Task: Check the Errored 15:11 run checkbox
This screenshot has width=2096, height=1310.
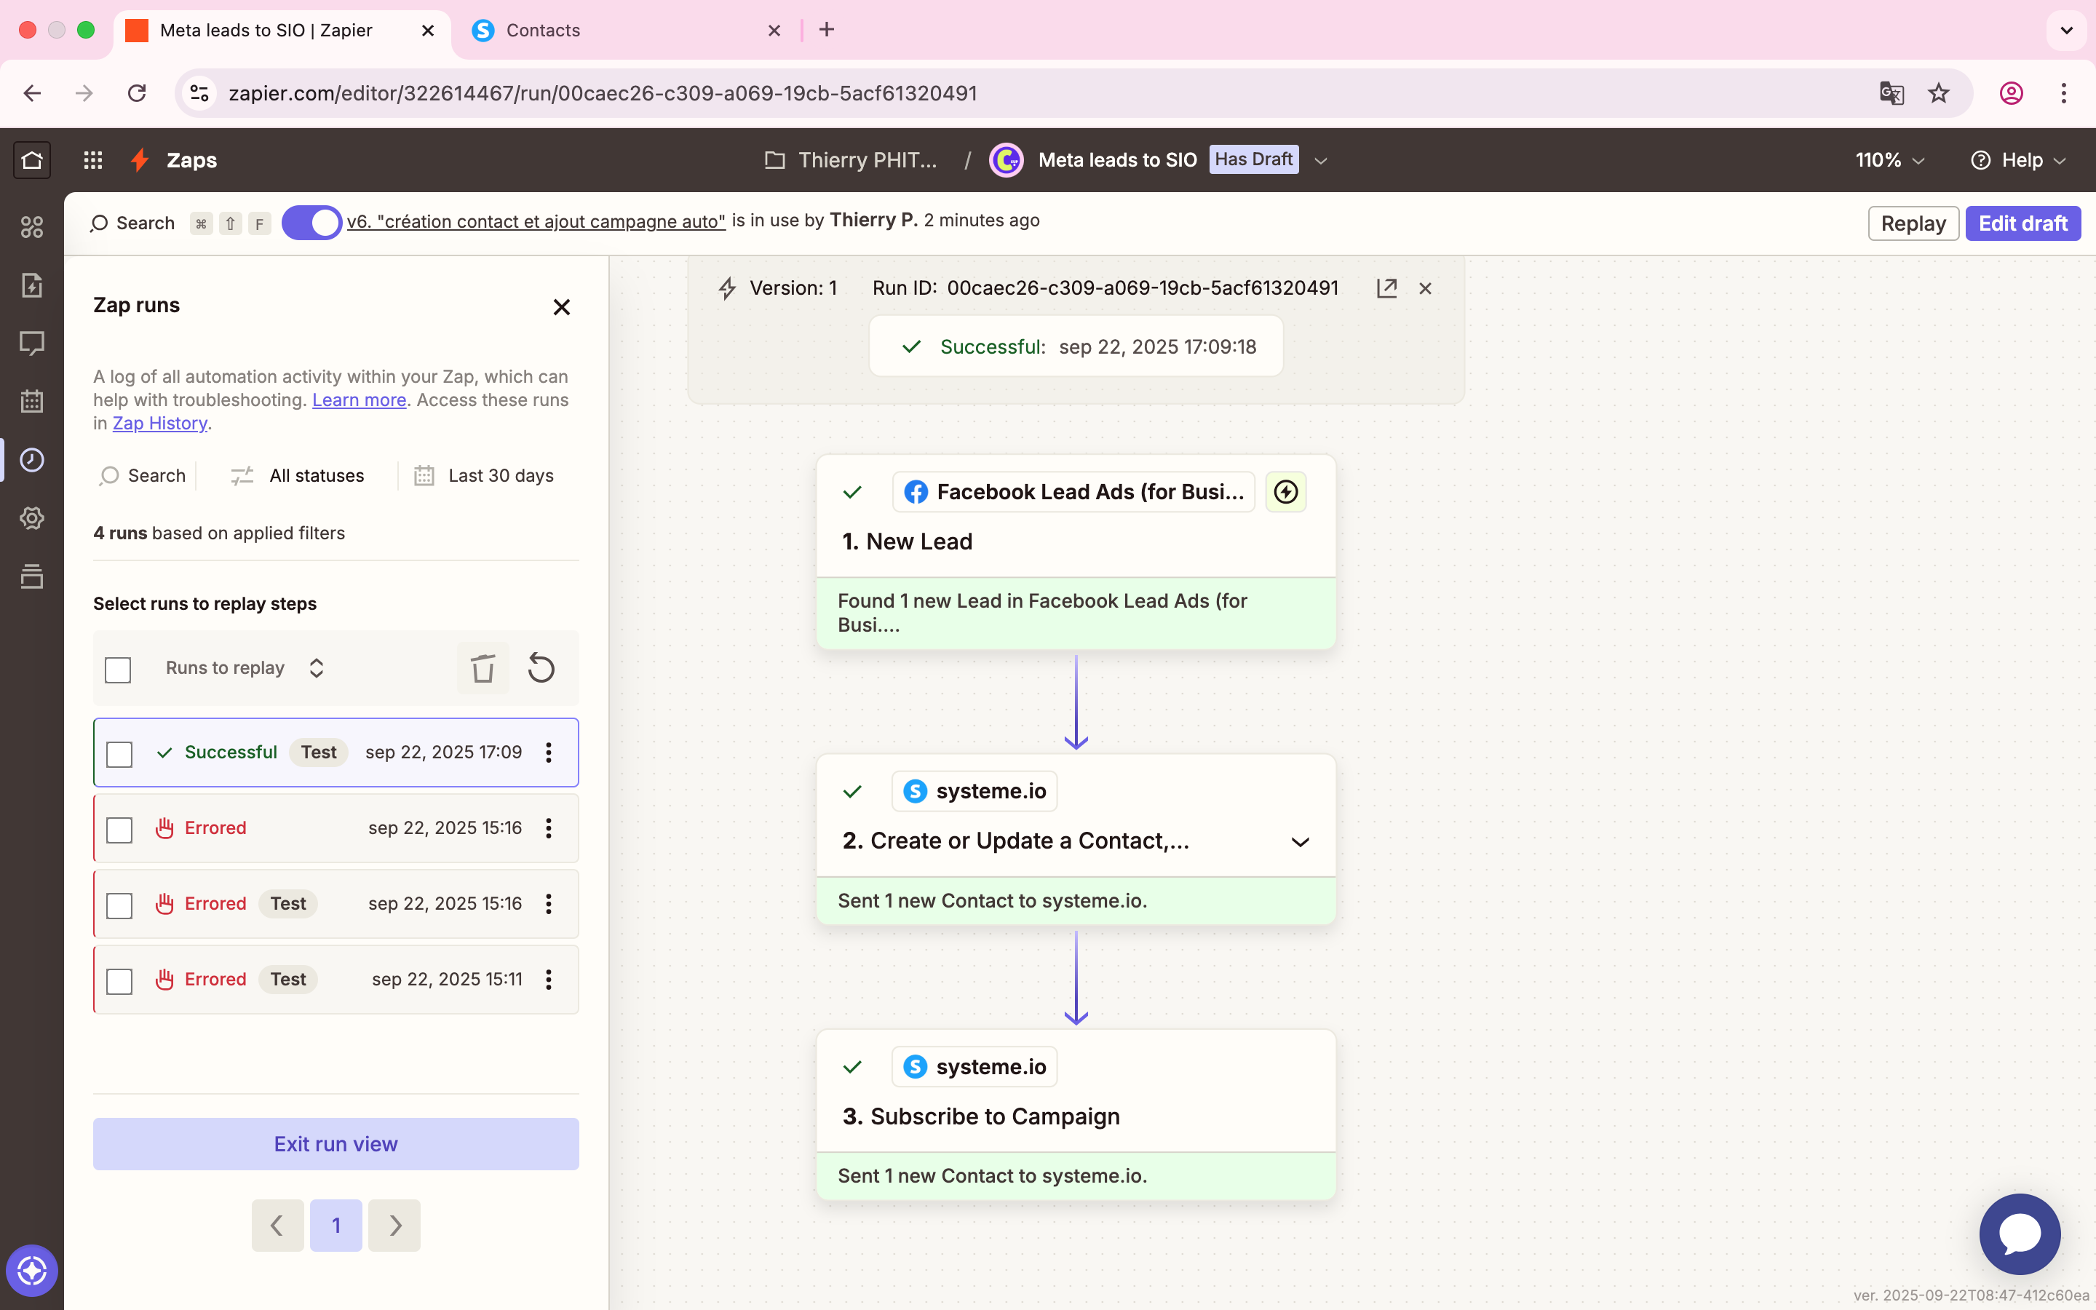Action: tap(119, 981)
